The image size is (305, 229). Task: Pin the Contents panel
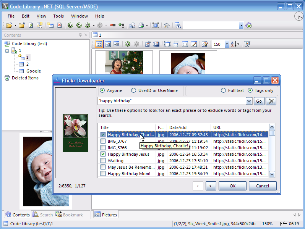pos(80,35)
